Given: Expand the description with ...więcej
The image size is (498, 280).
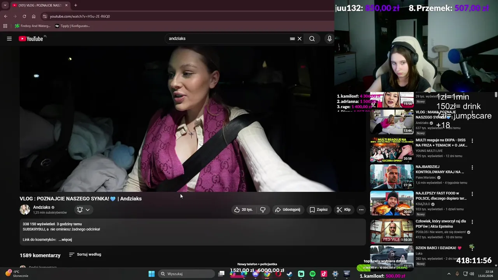Looking at the screenshot, I should click(65, 240).
